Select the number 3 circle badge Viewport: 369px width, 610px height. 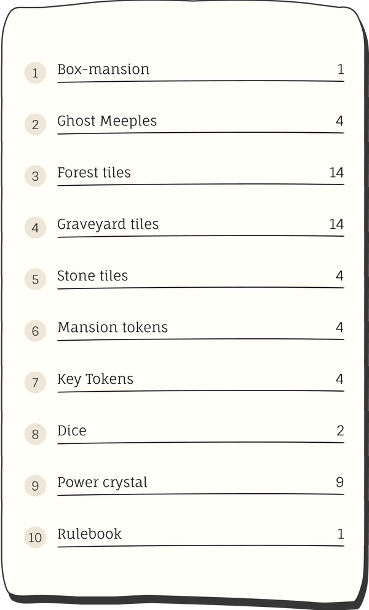[35, 176]
